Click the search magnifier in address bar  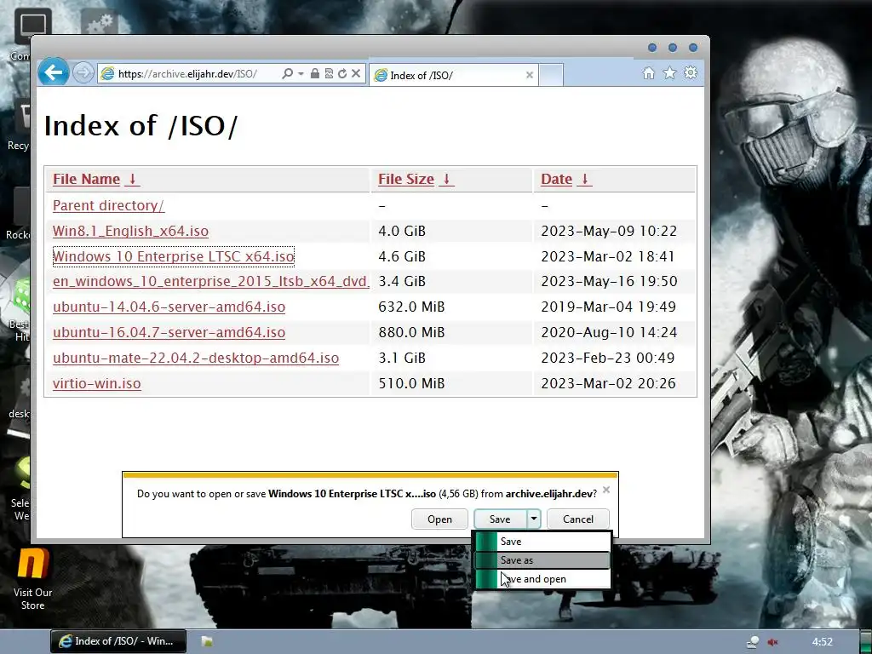287,73
